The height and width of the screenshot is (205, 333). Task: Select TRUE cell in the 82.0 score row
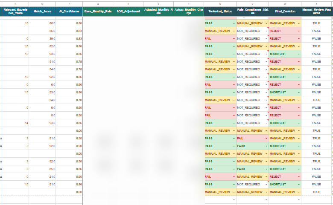[316, 46]
